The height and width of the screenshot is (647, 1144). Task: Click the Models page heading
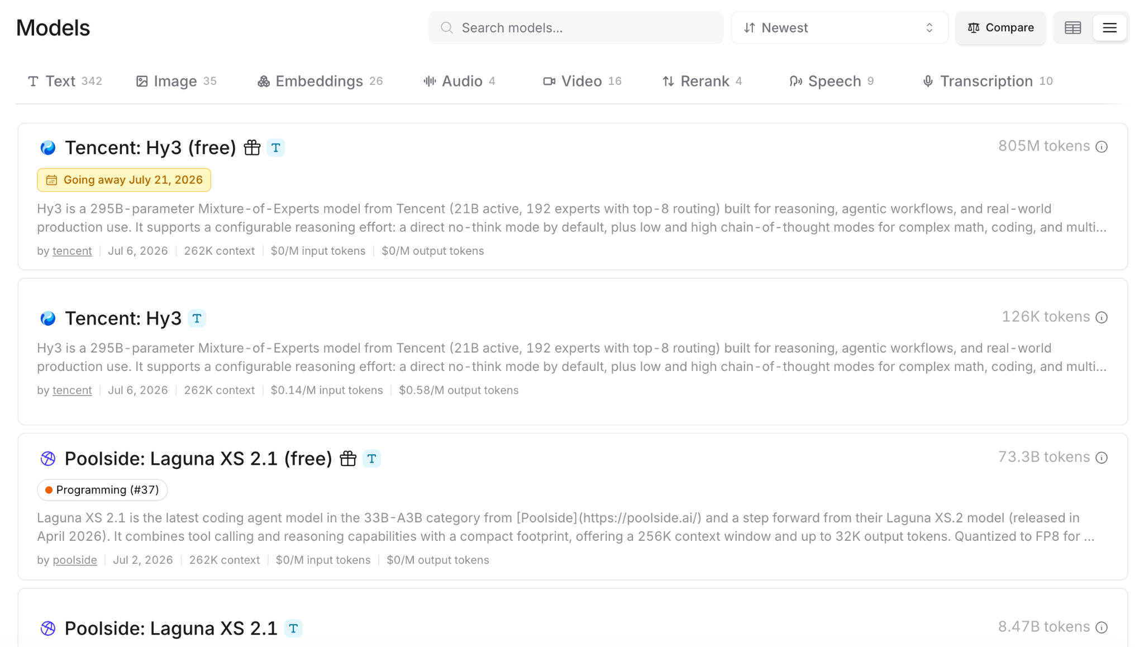(53, 28)
